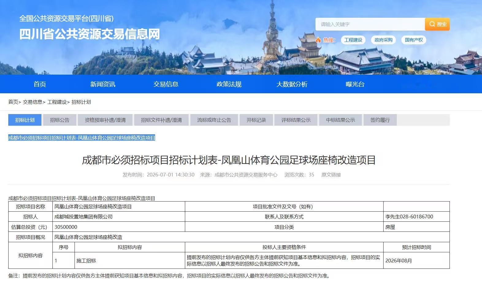Click the 浏览次数: 35 view count
The image size is (482, 300).
tap(299, 175)
